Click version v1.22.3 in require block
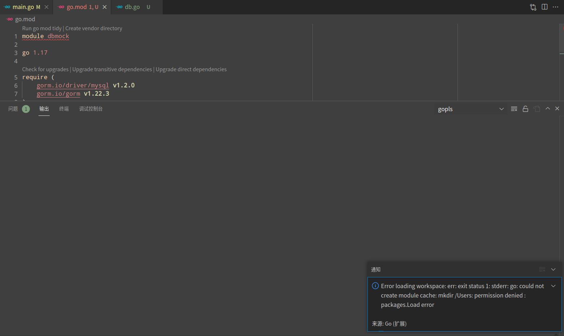This screenshot has height=336, width=564. tap(96, 94)
